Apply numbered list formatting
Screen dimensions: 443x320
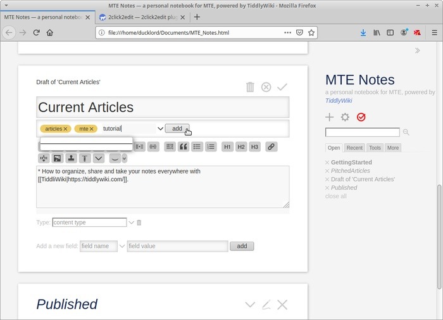[211, 146]
